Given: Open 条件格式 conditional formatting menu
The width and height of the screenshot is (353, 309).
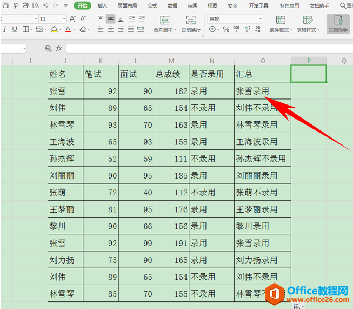Looking at the screenshot, I should pyautogui.click(x=281, y=24).
